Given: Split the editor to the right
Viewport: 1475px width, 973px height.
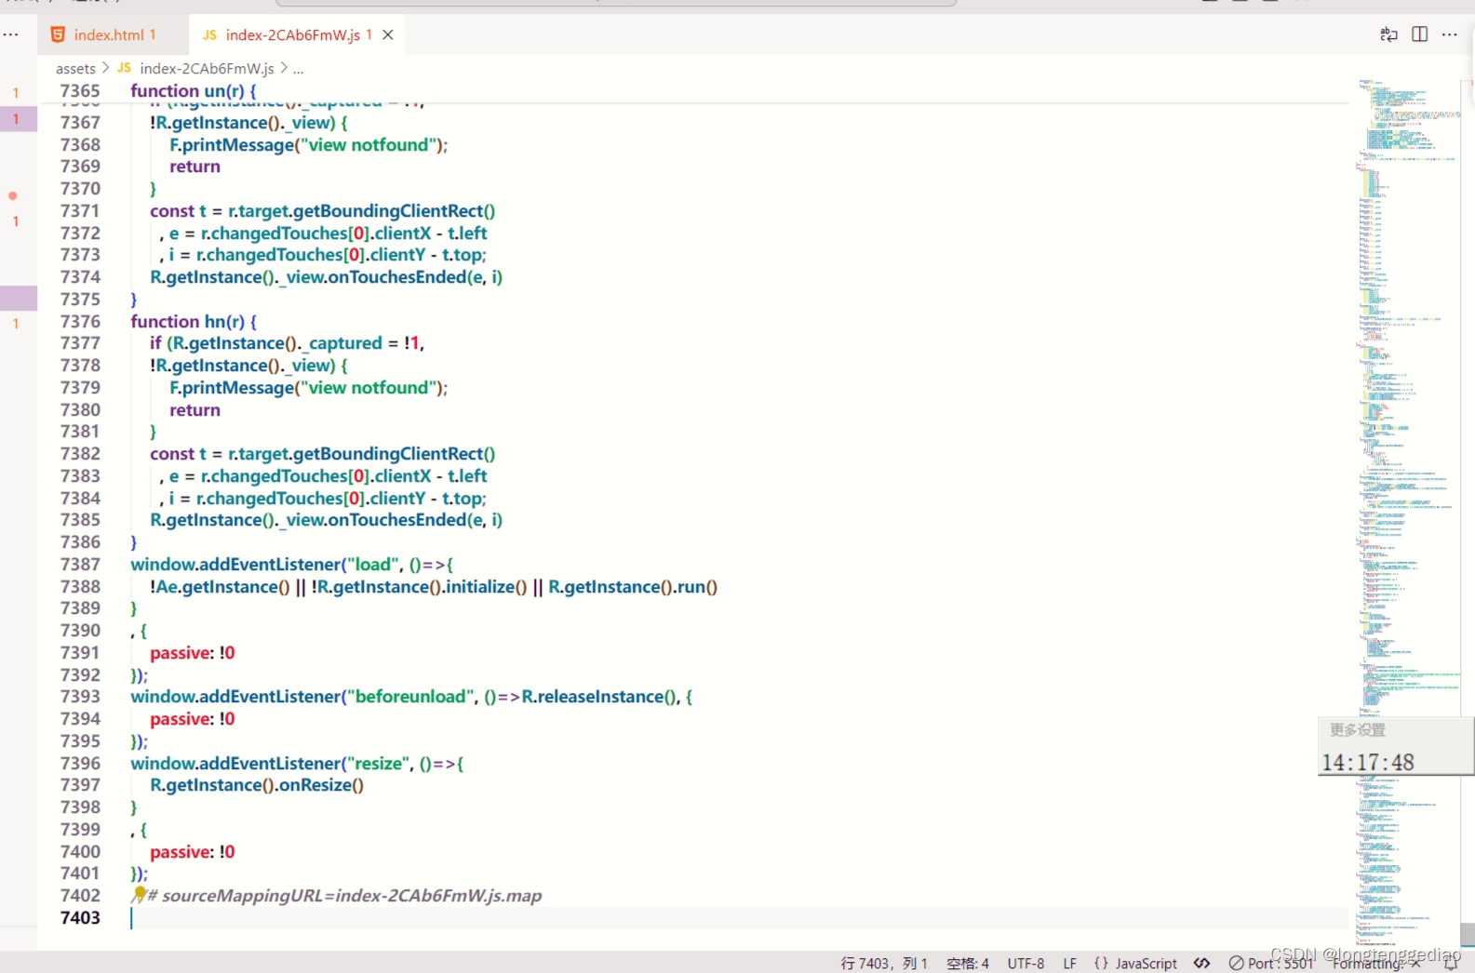Looking at the screenshot, I should click(x=1419, y=34).
